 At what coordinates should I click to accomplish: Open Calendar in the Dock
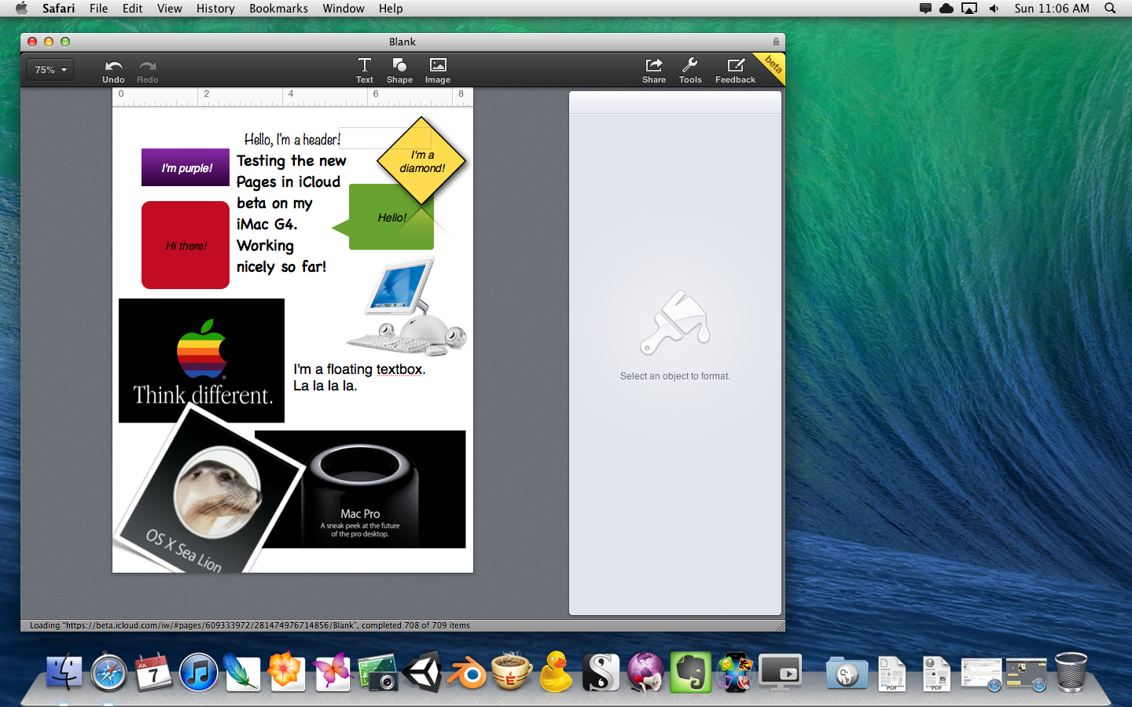click(153, 672)
